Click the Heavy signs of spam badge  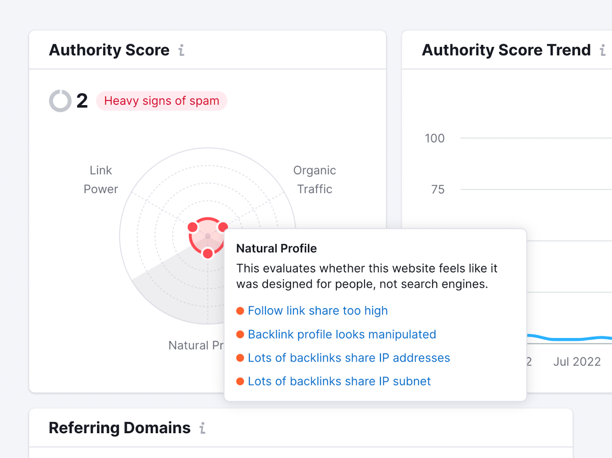click(x=161, y=101)
